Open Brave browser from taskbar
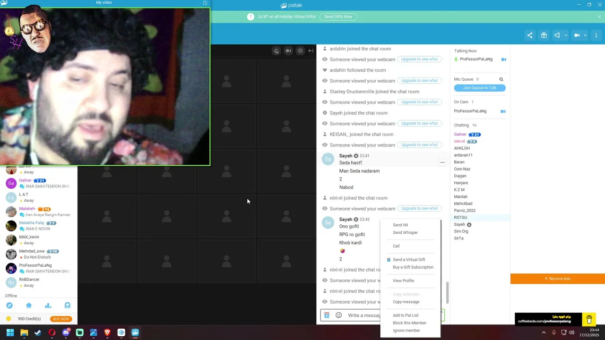Screen dimensions: 605x340 [x=107, y=332]
